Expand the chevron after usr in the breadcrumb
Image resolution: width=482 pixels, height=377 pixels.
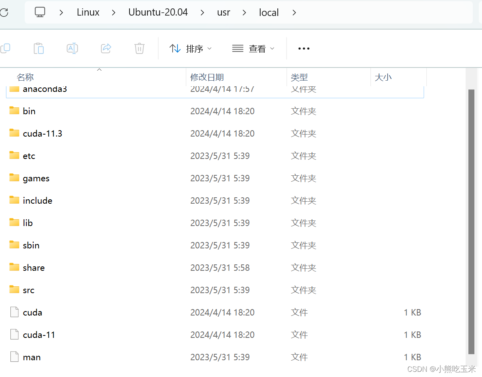click(245, 12)
